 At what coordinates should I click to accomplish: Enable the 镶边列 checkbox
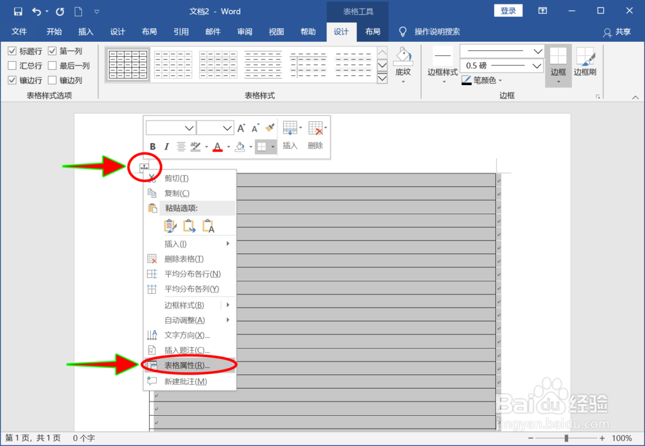(52, 80)
